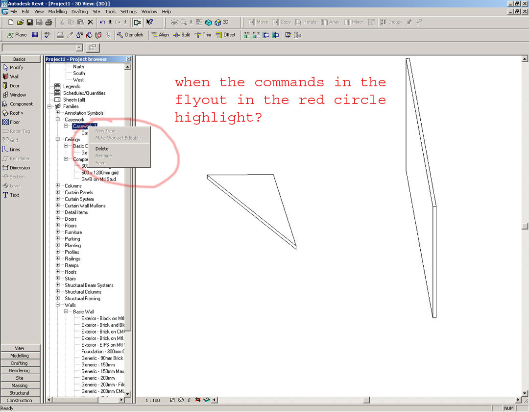Open the Settings menu

click(128, 11)
